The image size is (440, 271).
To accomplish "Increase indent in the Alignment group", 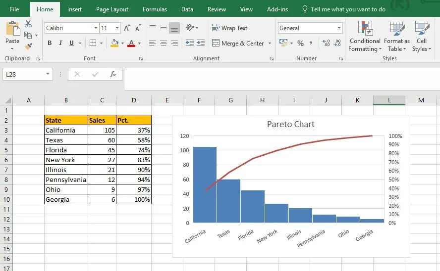I will click(200, 43).
